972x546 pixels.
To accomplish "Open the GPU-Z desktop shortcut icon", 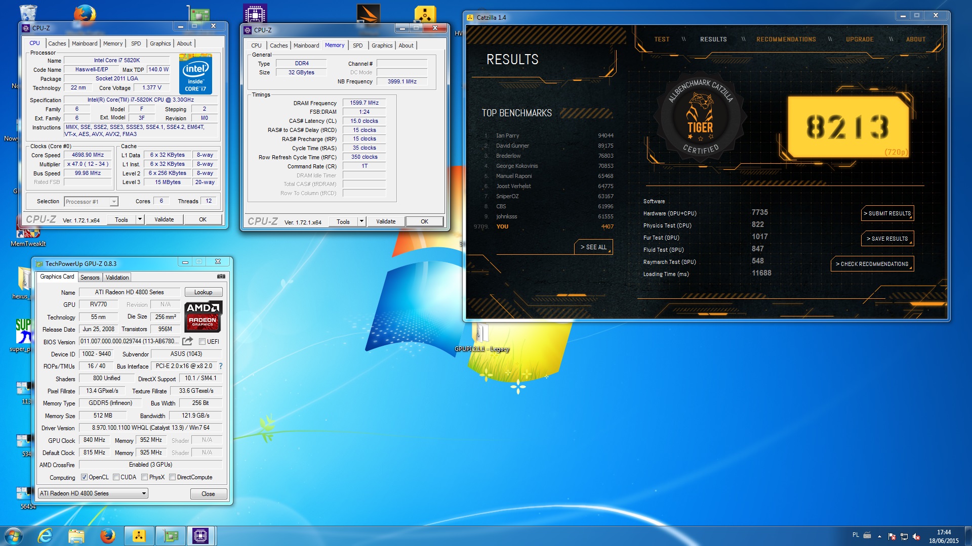I will coord(199,13).
